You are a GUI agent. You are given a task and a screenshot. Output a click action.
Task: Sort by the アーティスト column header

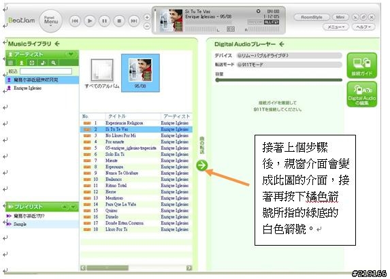(176, 116)
